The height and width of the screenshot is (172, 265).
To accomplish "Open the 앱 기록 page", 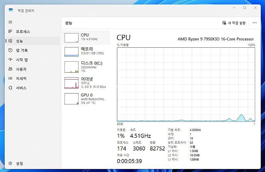I will pyautogui.click(x=33, y=50).
